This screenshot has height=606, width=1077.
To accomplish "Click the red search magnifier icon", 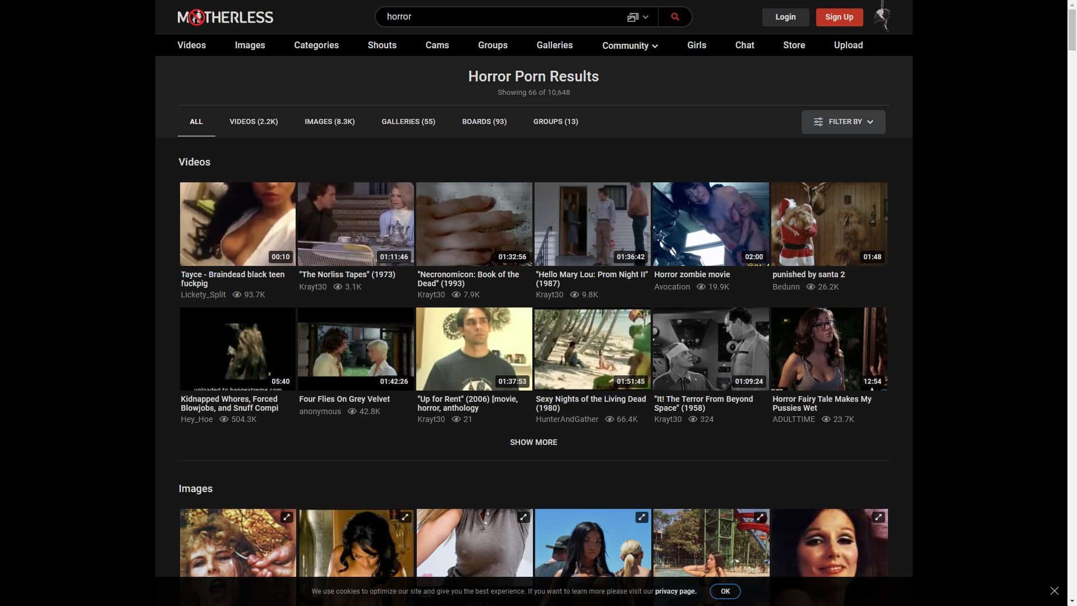I will [x=675, y=17].
